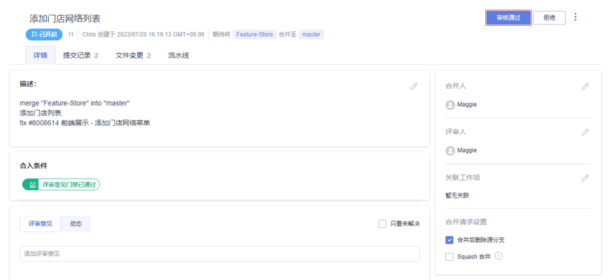
Task: Click the creation timestamp text by Chris
Action: (x=143, y=34)
